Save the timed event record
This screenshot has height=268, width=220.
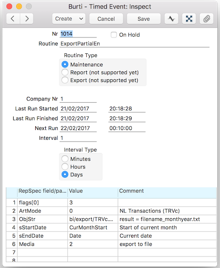pos(143,19)
